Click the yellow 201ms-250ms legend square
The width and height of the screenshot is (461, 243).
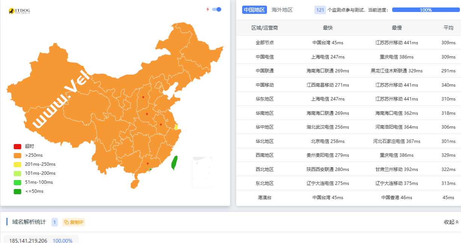17,164
